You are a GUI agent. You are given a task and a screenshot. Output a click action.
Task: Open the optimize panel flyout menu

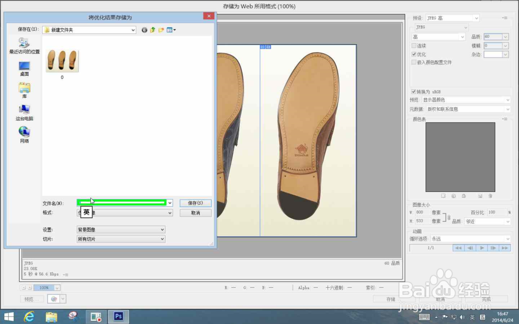pyautogui.click(x=504, y=18)
